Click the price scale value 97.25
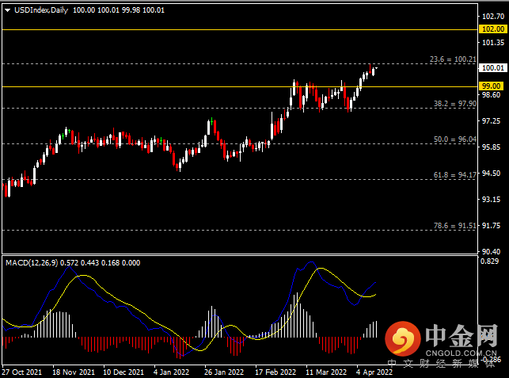Screen dimensions: 509x378 pyautogui.click(x=491, y=121)
